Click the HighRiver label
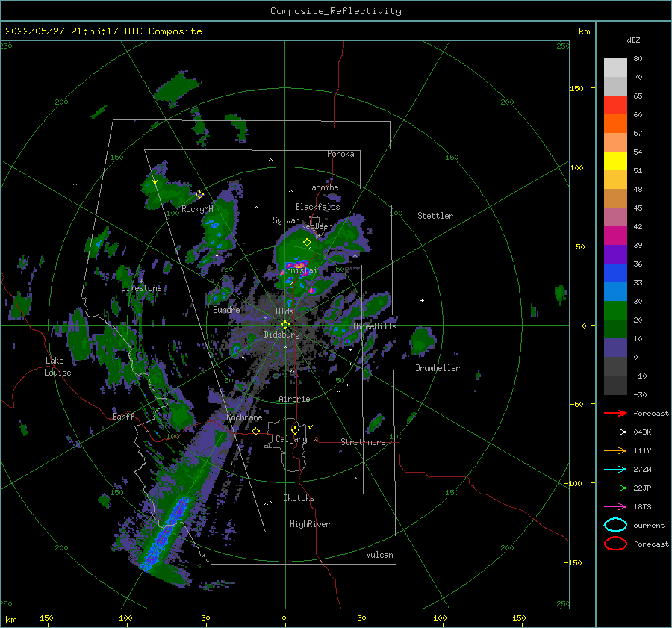Screen dimensions: 672x628 point(310,524)
